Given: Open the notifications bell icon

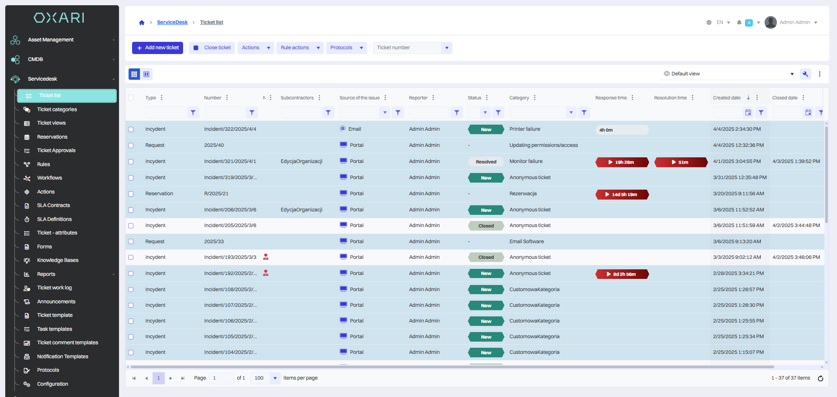Looking at the screenshot, I should [739, 23].
